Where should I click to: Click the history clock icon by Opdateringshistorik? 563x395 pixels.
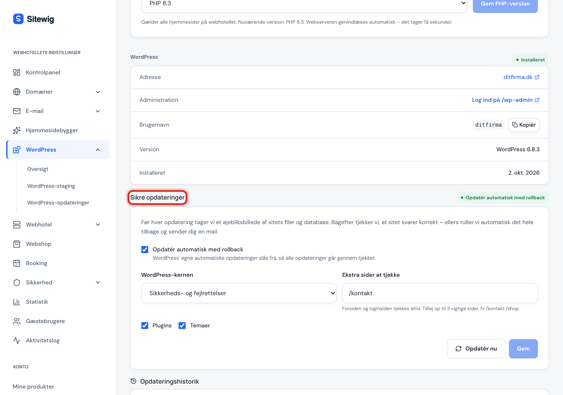click(x=133, y=381)
